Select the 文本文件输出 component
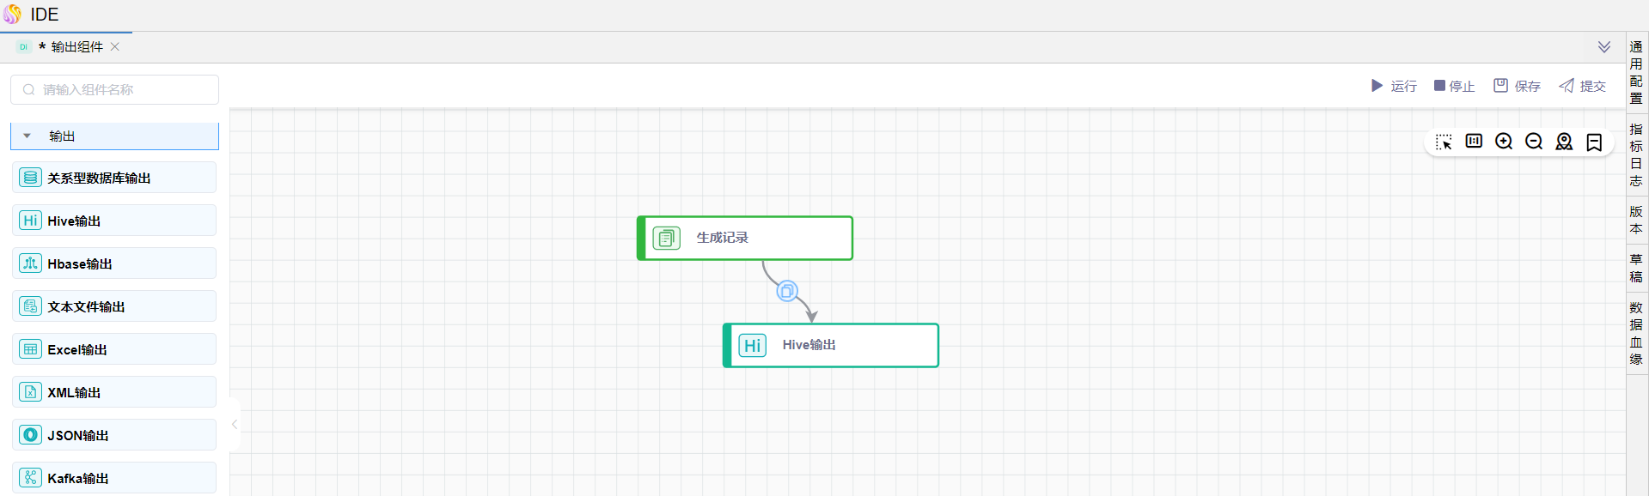This screenshot has height=496, width=1649. (x=114, y=306)
